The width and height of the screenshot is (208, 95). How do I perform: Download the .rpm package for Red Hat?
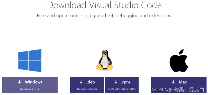[x=122, y=85]
